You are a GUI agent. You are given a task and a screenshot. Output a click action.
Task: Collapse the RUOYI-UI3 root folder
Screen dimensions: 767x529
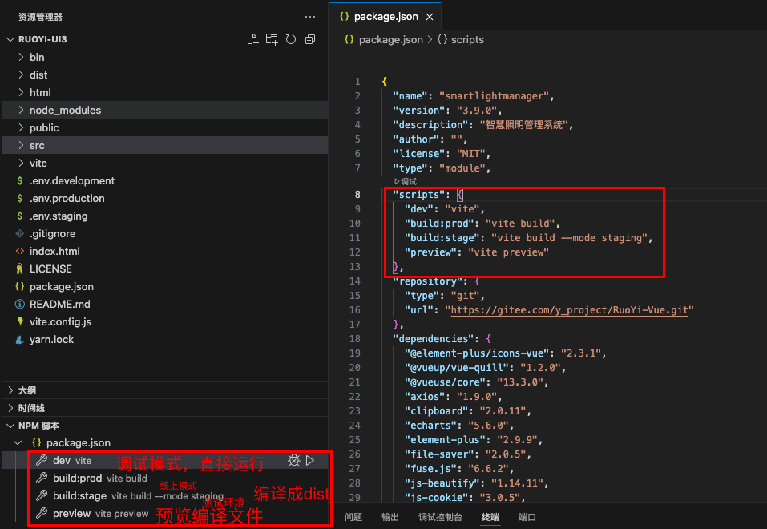click(10, 39)
